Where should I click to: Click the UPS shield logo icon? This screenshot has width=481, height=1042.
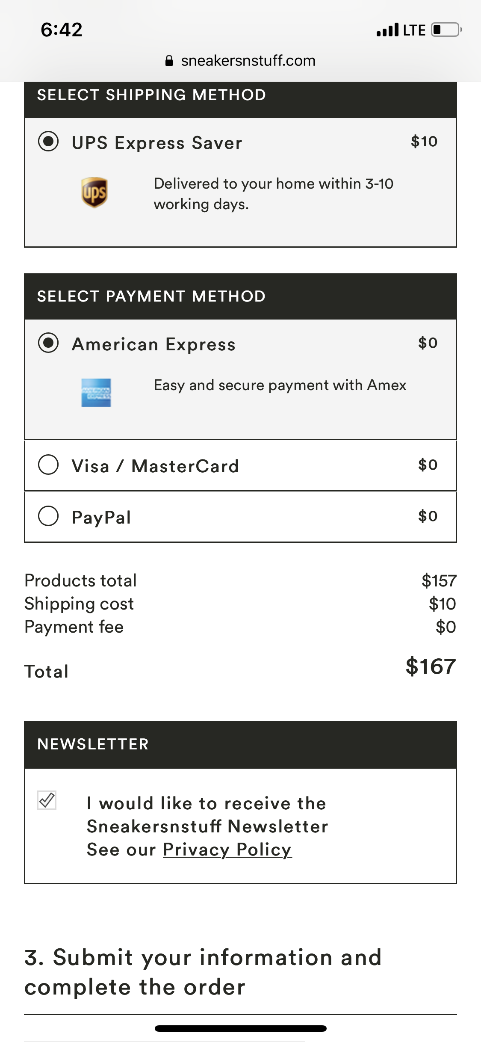click(94, 192)
